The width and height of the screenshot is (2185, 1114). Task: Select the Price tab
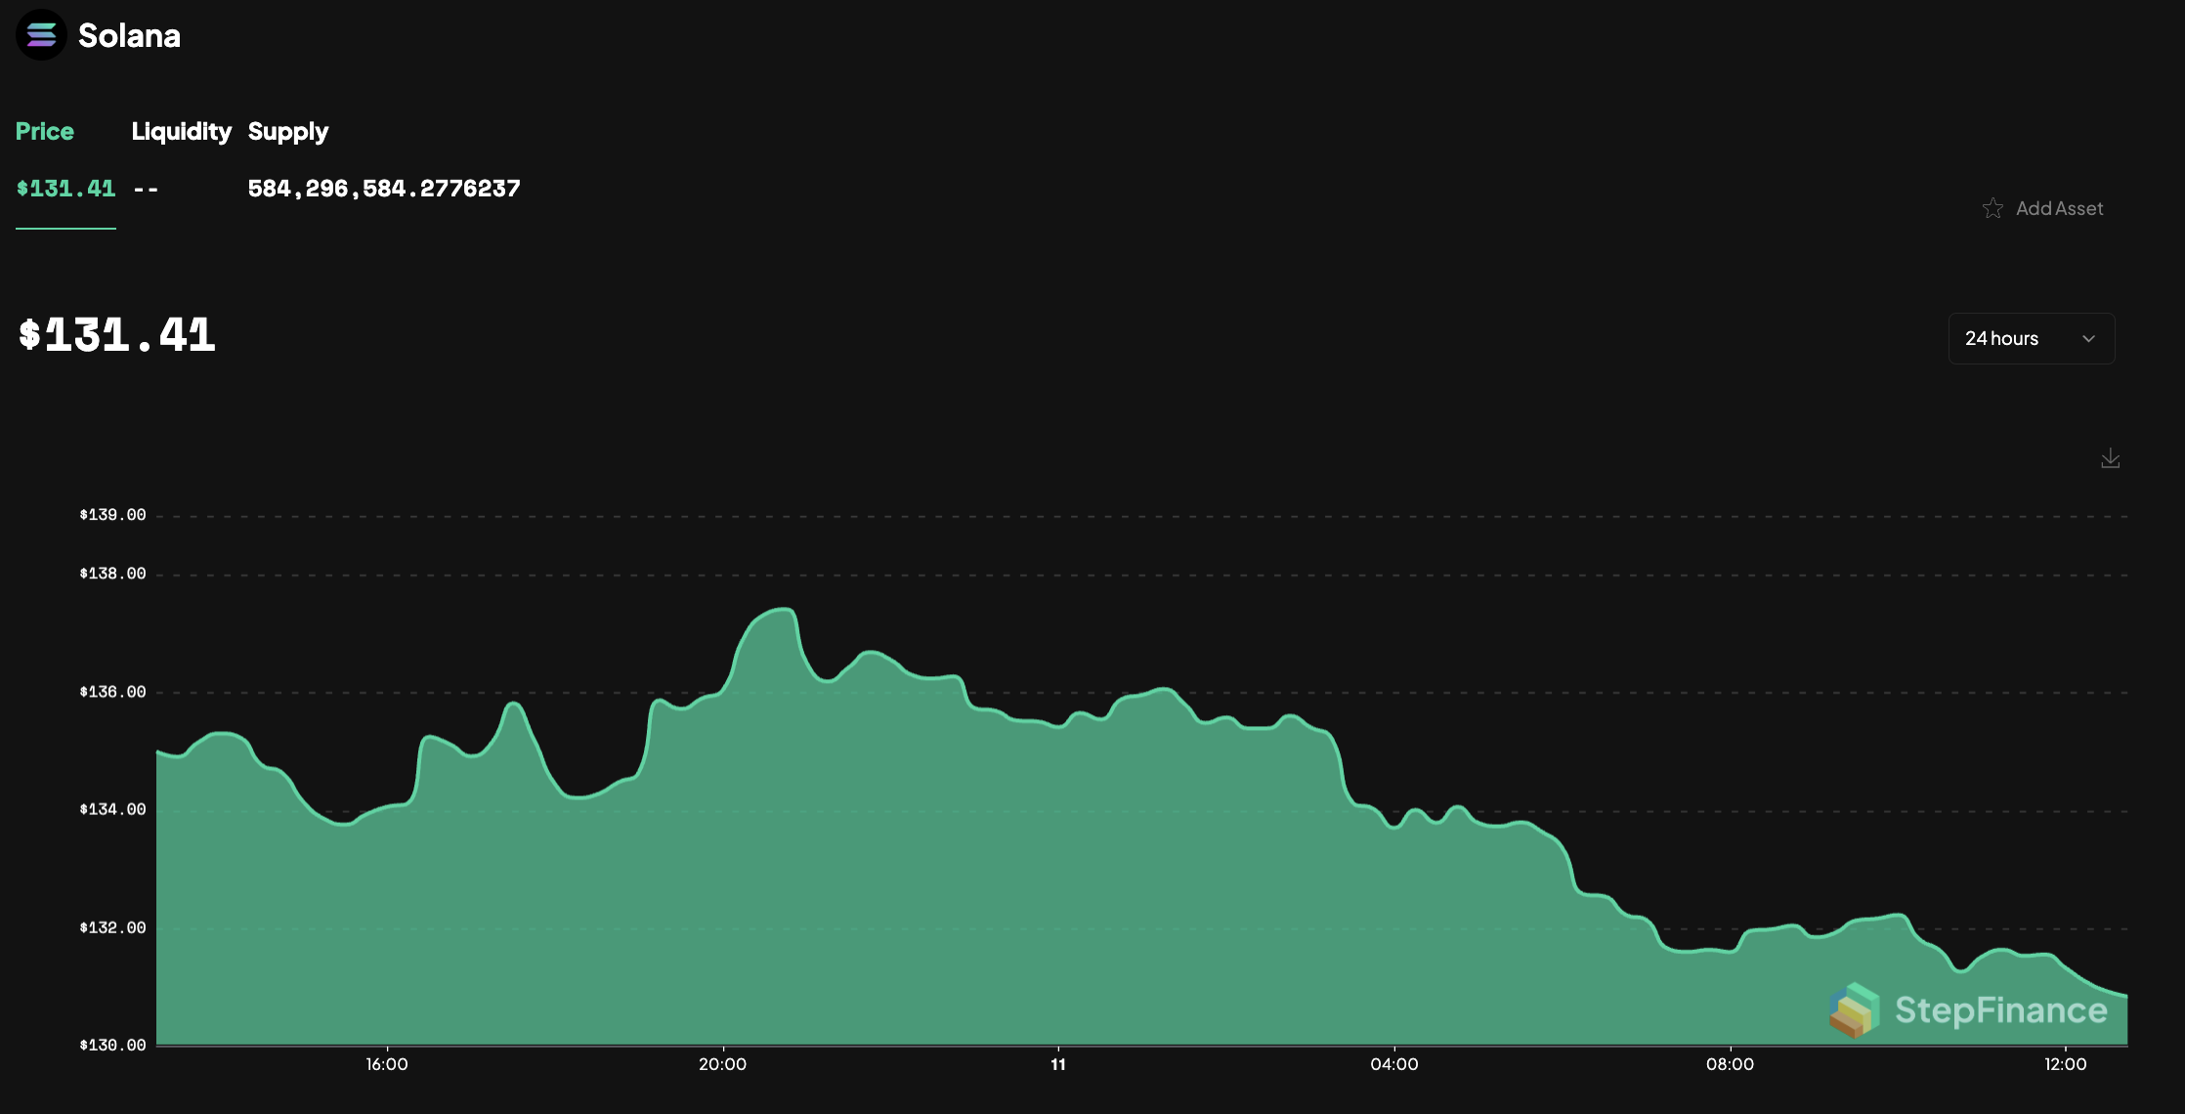45,131
